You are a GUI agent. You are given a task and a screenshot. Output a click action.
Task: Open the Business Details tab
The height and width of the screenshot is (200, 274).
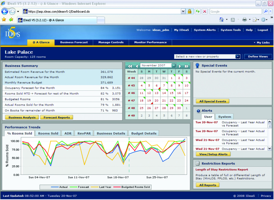111,134
